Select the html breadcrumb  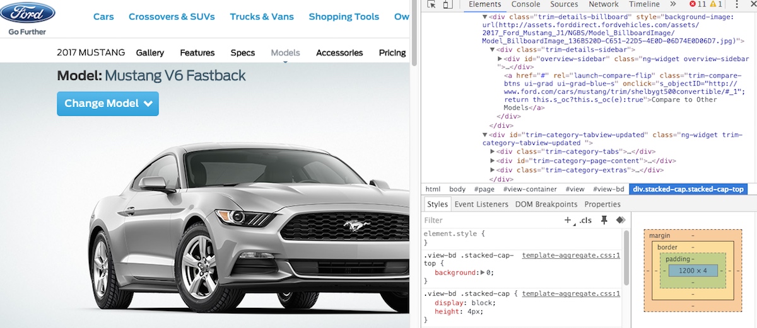(433, 189)
